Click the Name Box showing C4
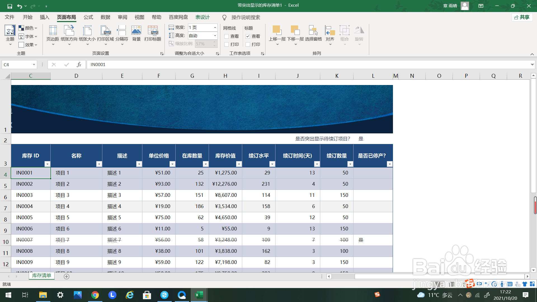This screenshot has height=302, width=537. tap(19, 65)
